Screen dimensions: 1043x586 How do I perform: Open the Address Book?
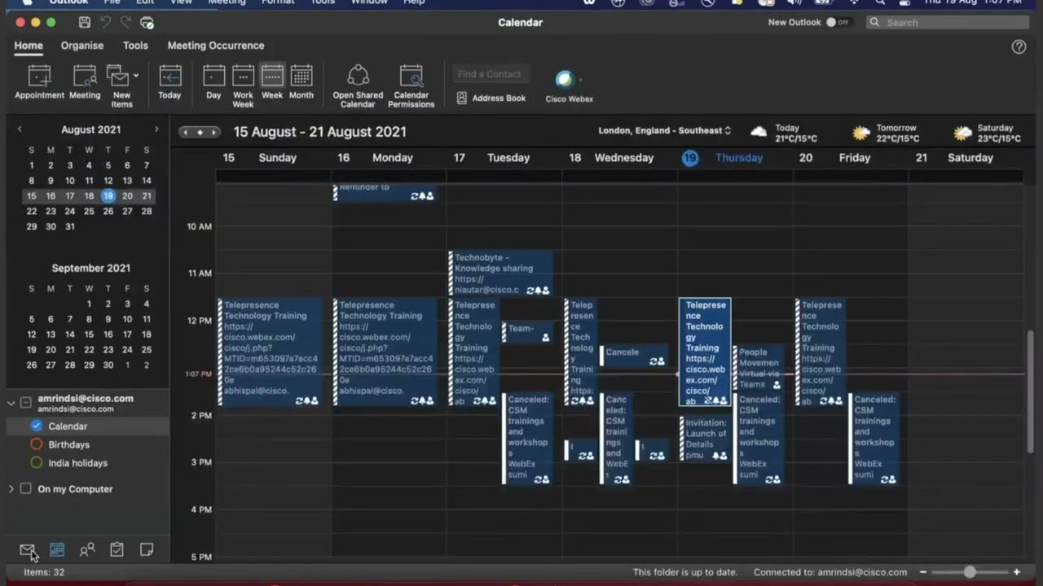(x=491, y=98)
